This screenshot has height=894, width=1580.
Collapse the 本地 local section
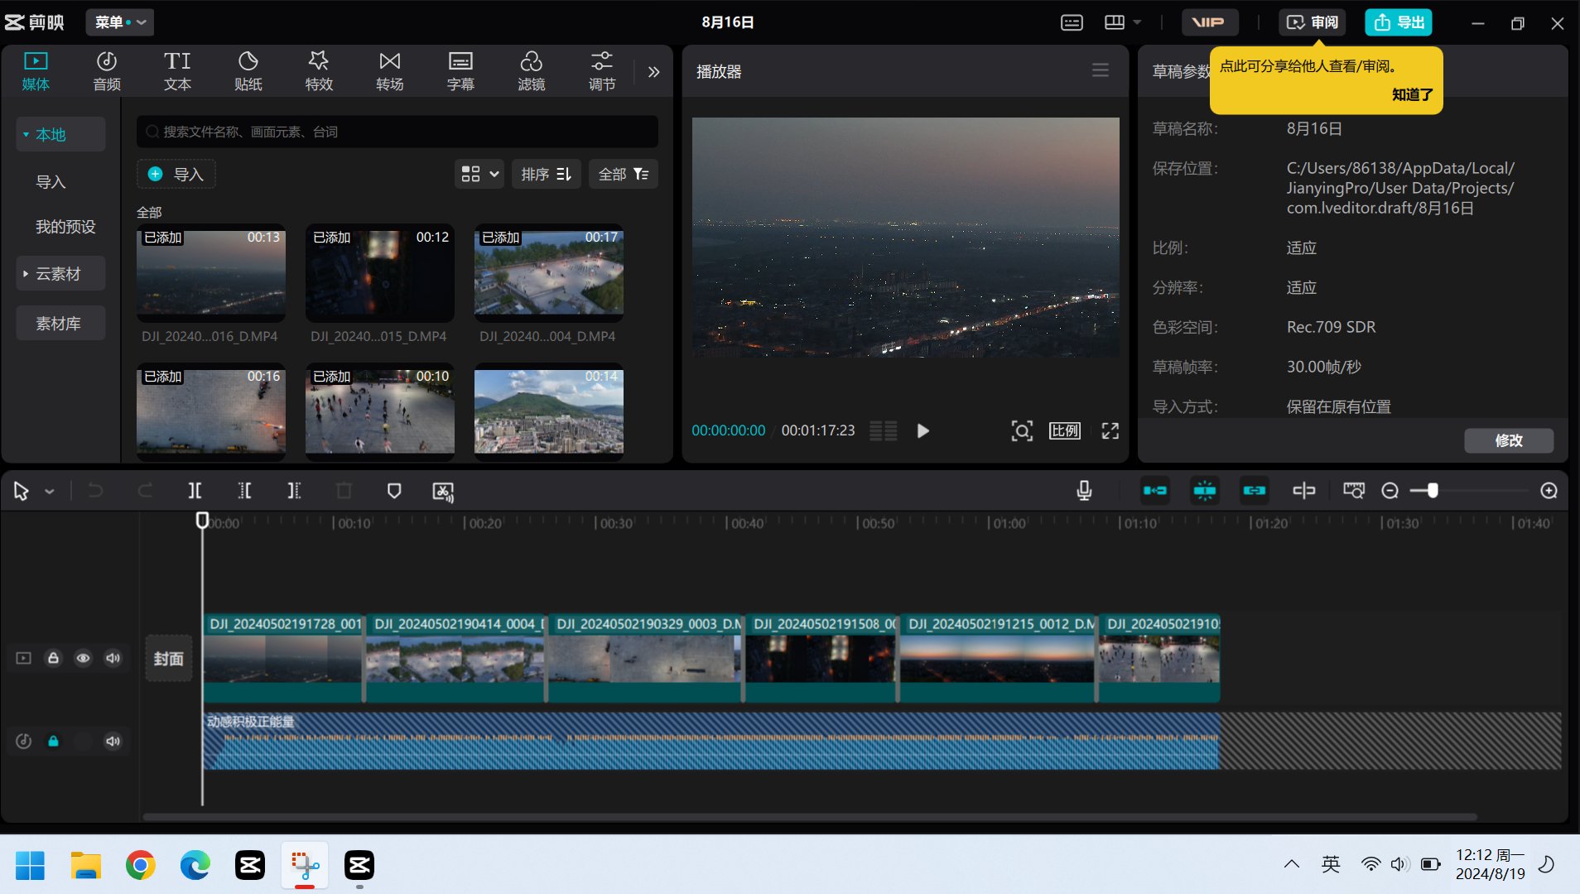coord(60,134)
